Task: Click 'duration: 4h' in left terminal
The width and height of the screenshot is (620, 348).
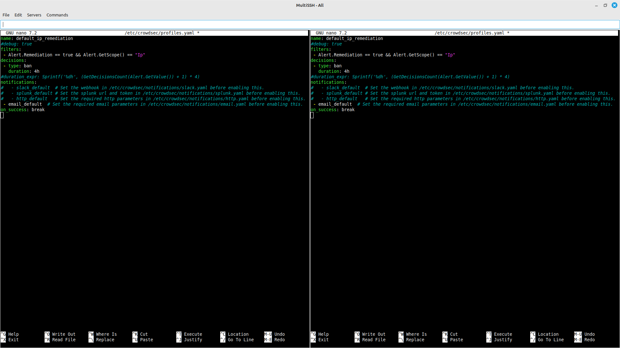Action: pos(24,71)
